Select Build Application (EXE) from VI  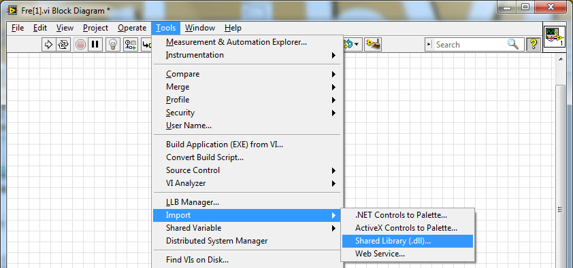coord(247,145)
